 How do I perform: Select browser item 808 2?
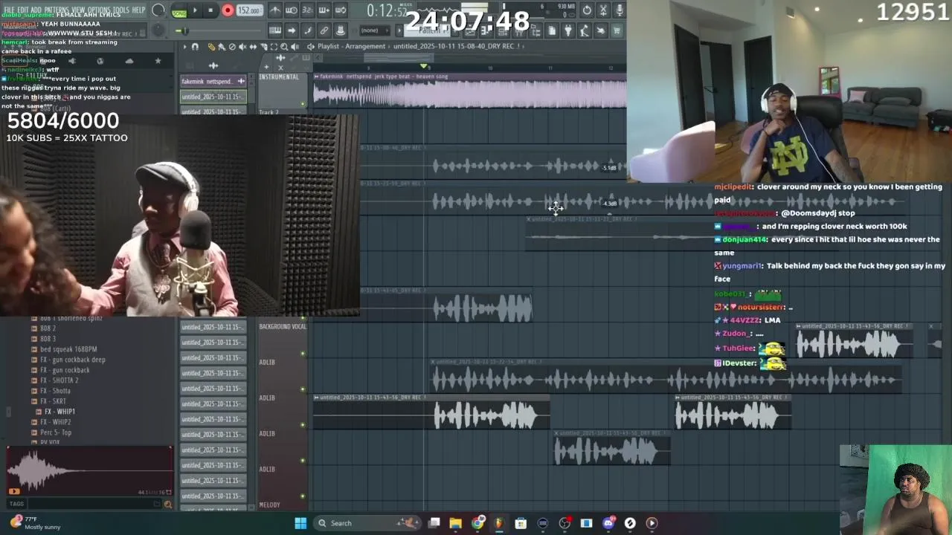click(x=48, y=328)
